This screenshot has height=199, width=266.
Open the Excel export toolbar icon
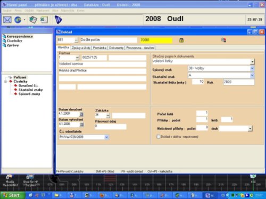[44, 20]
